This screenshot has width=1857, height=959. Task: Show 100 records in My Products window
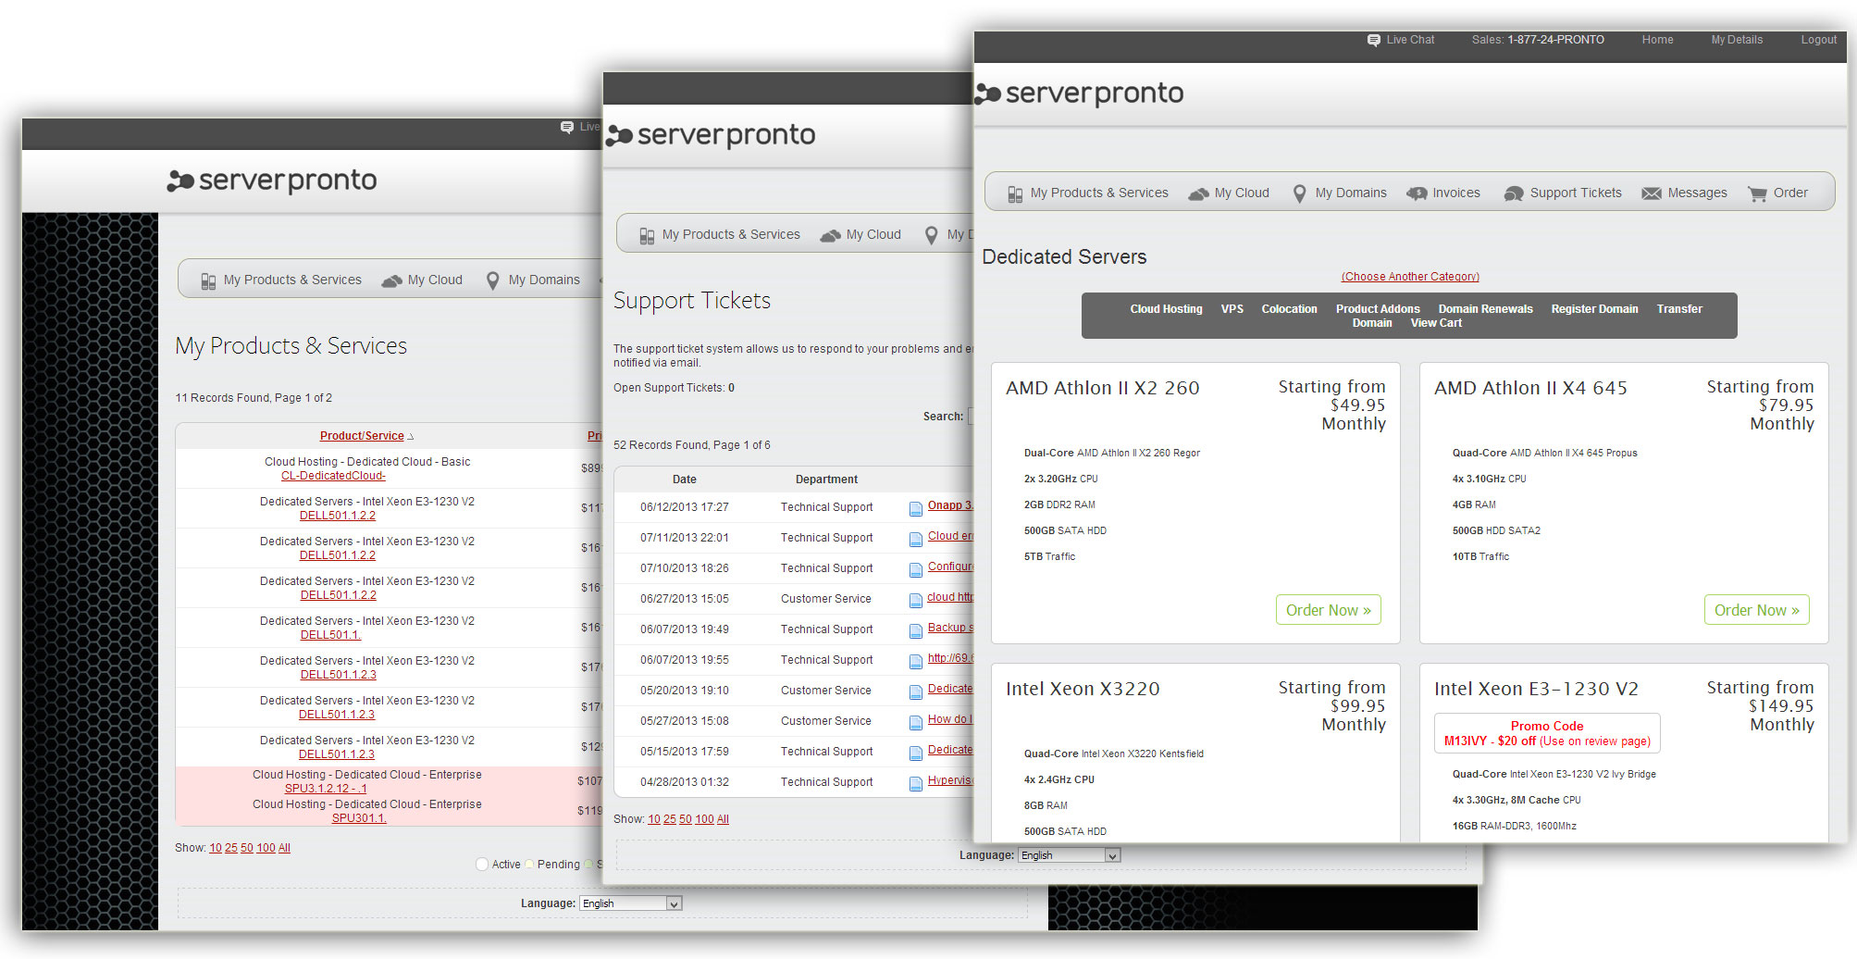266,848
